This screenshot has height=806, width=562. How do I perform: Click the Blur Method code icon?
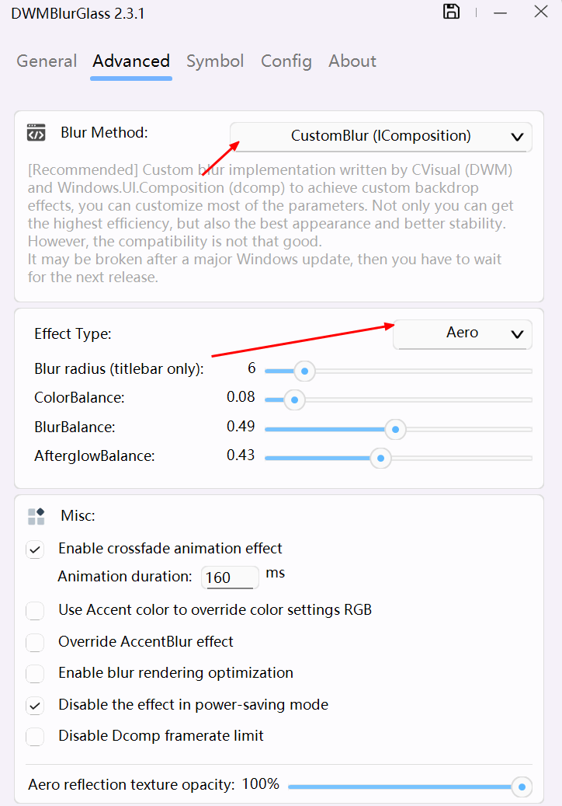pos(36,133)
